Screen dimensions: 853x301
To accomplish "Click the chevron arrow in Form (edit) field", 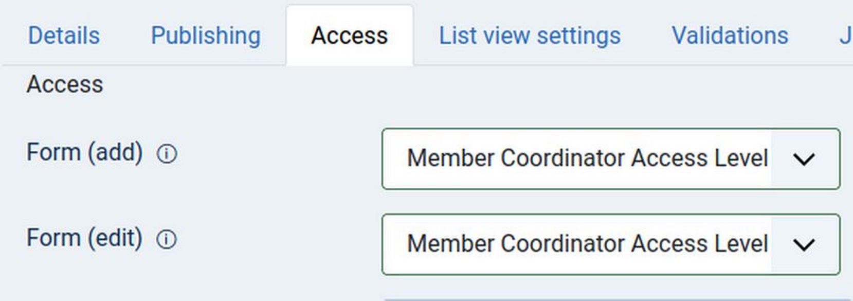I will tap(804, 244).
